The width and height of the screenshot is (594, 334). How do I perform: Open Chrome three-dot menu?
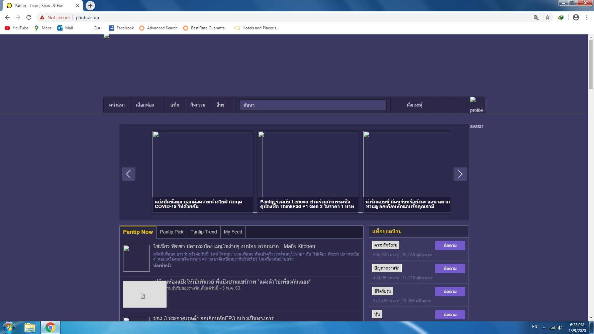(x=587, y=17)
